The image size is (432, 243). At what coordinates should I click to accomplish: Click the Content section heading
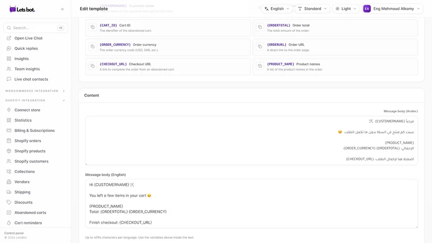coord(91,96)
